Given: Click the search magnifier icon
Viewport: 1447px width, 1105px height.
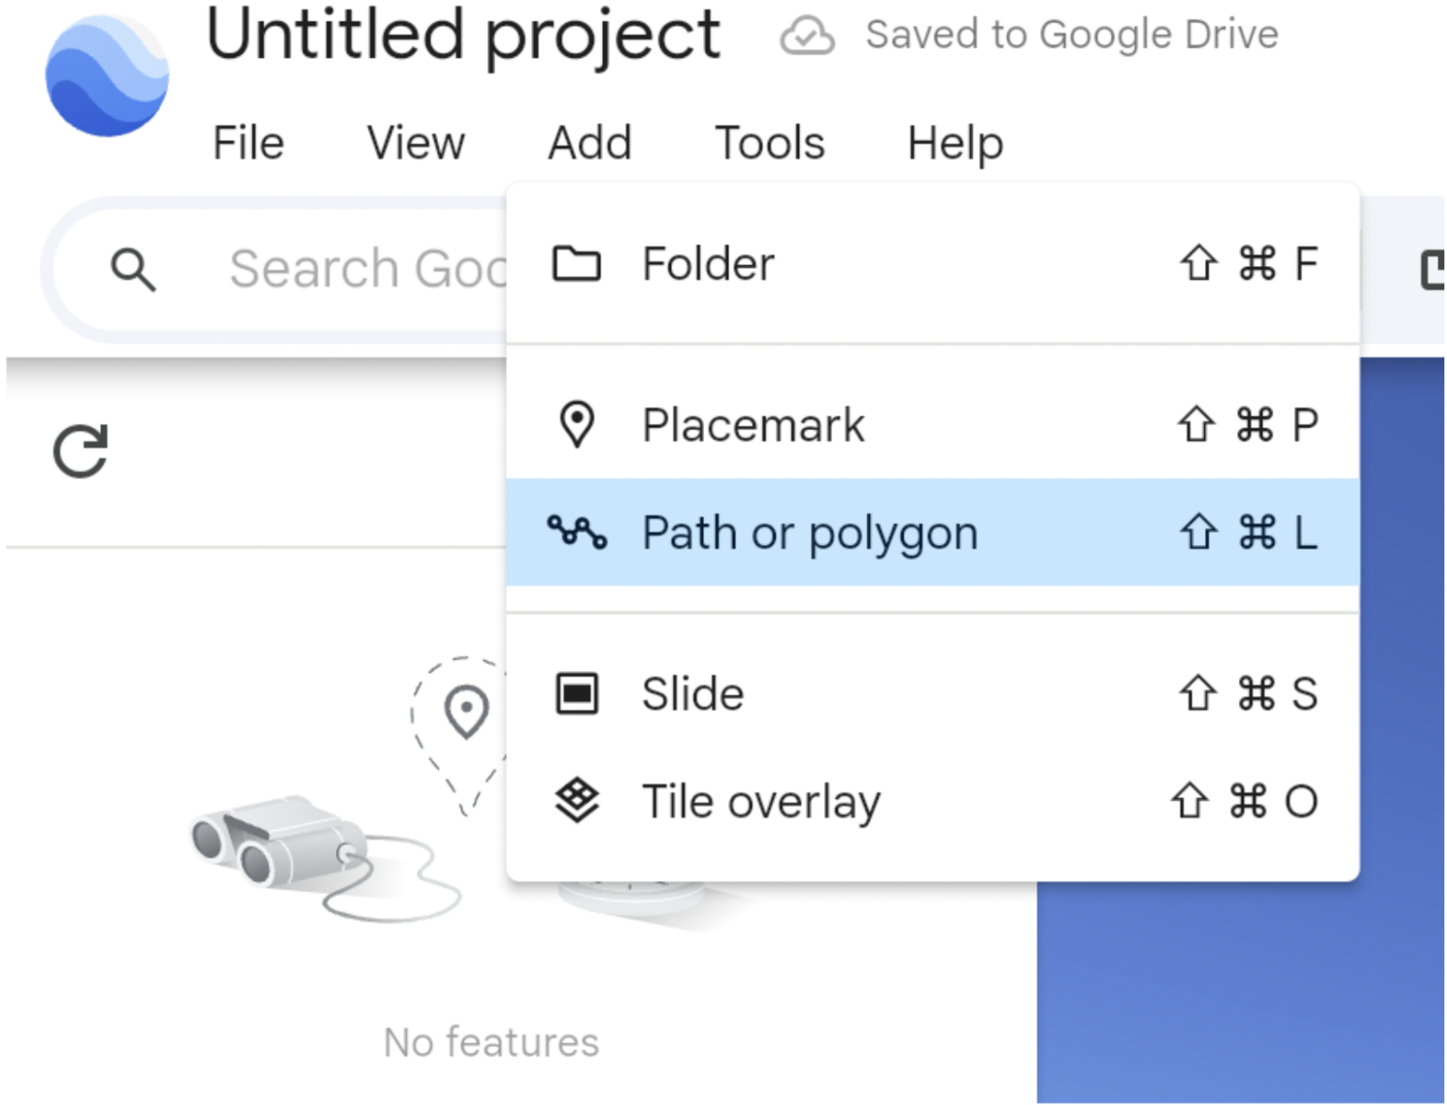Looking at the screenshot, I should 133,271.
